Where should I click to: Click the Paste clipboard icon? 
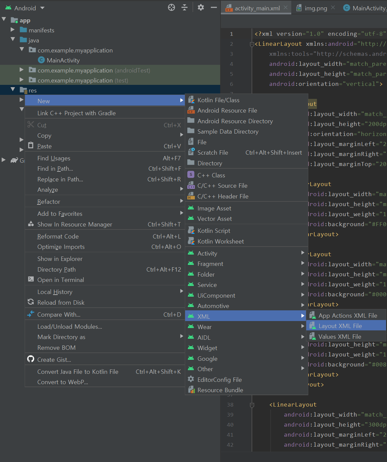[31, 146]
